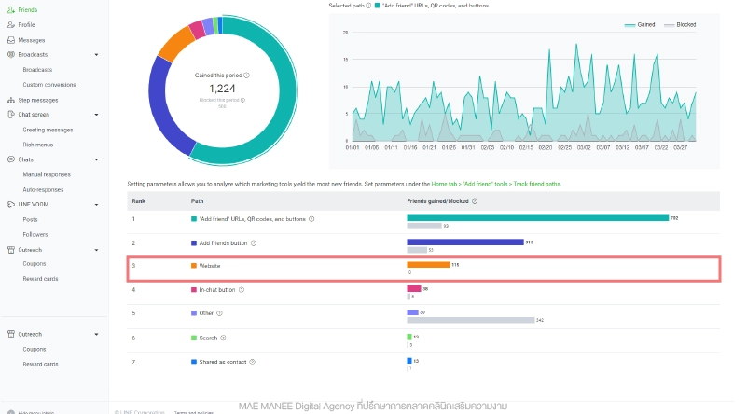Click the Path column header

coord(197,201)
